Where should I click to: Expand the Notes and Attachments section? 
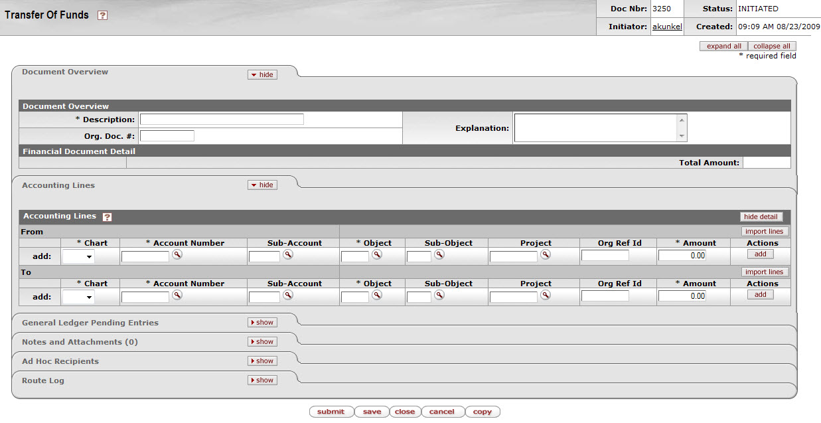click(262, 342)
